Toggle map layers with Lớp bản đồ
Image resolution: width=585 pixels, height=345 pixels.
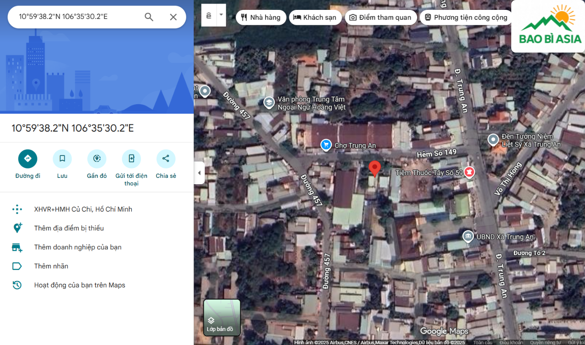coord(222,318)
